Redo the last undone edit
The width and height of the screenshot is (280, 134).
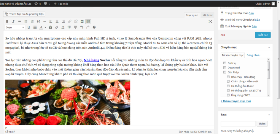(x=88, y=27)
